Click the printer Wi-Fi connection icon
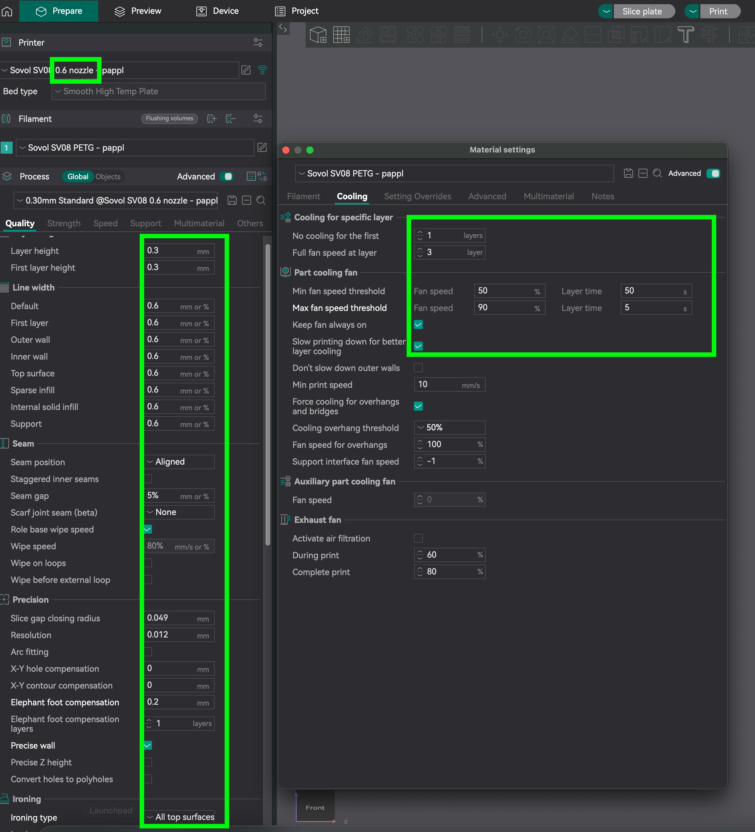Image resolution: width=755 pixels, height=832 pixels. (262, 70)
